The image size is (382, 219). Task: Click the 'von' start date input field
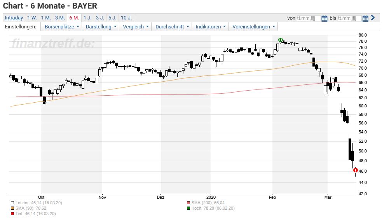pos(309,18)
